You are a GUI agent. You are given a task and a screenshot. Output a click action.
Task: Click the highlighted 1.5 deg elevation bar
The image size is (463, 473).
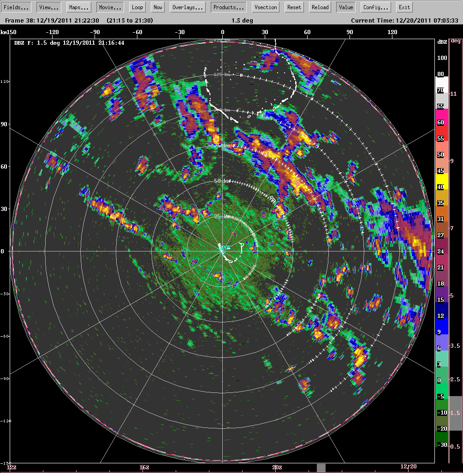point(455,413)
